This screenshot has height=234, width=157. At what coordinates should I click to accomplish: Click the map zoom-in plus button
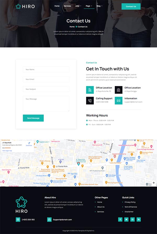(154, 183)
